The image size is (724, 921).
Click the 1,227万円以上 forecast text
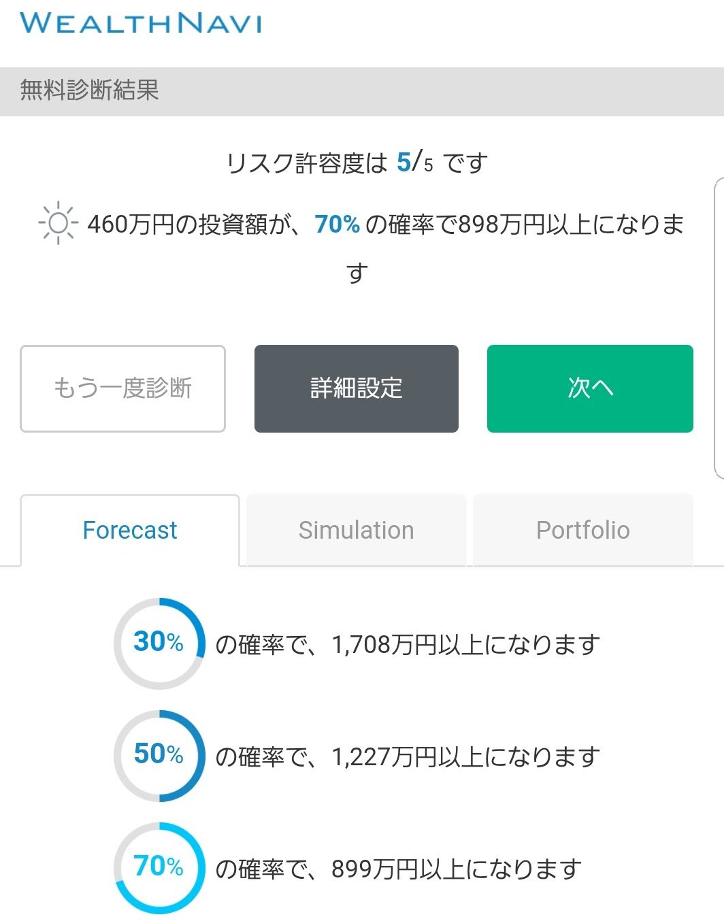[407, 756]
